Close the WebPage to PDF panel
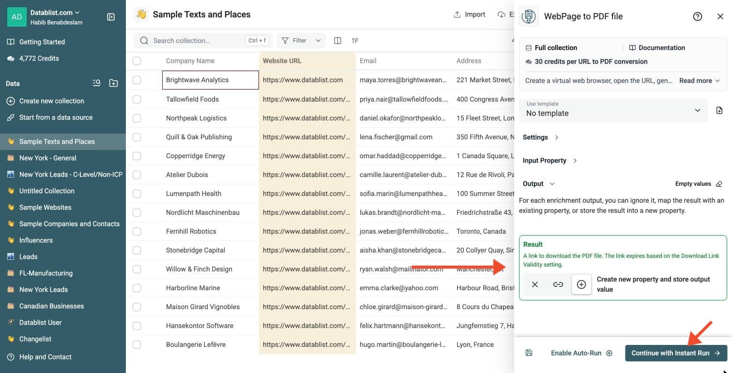The width and height of the screenshot is (732, 373). tap(720, 16)
